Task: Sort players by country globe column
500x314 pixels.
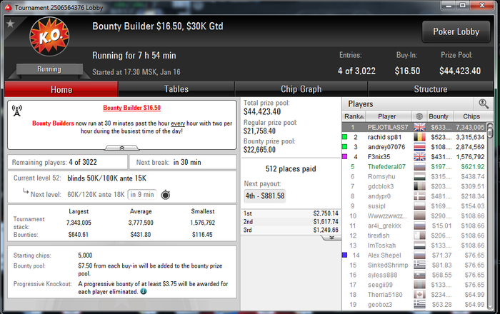Action: tap(419, 116)
